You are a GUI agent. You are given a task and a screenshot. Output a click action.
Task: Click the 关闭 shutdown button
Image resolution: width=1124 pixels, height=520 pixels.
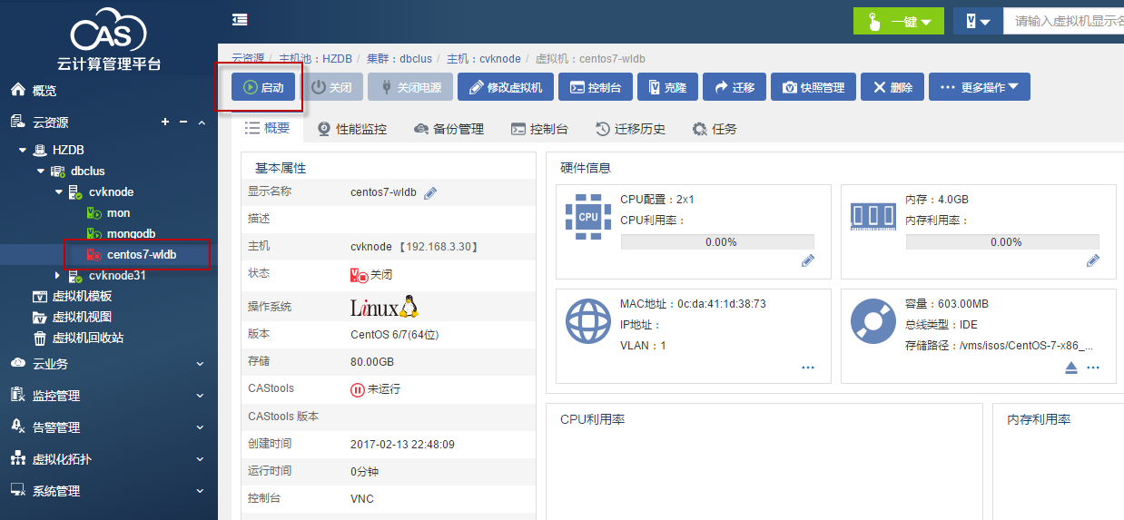(x=331, y=87)
